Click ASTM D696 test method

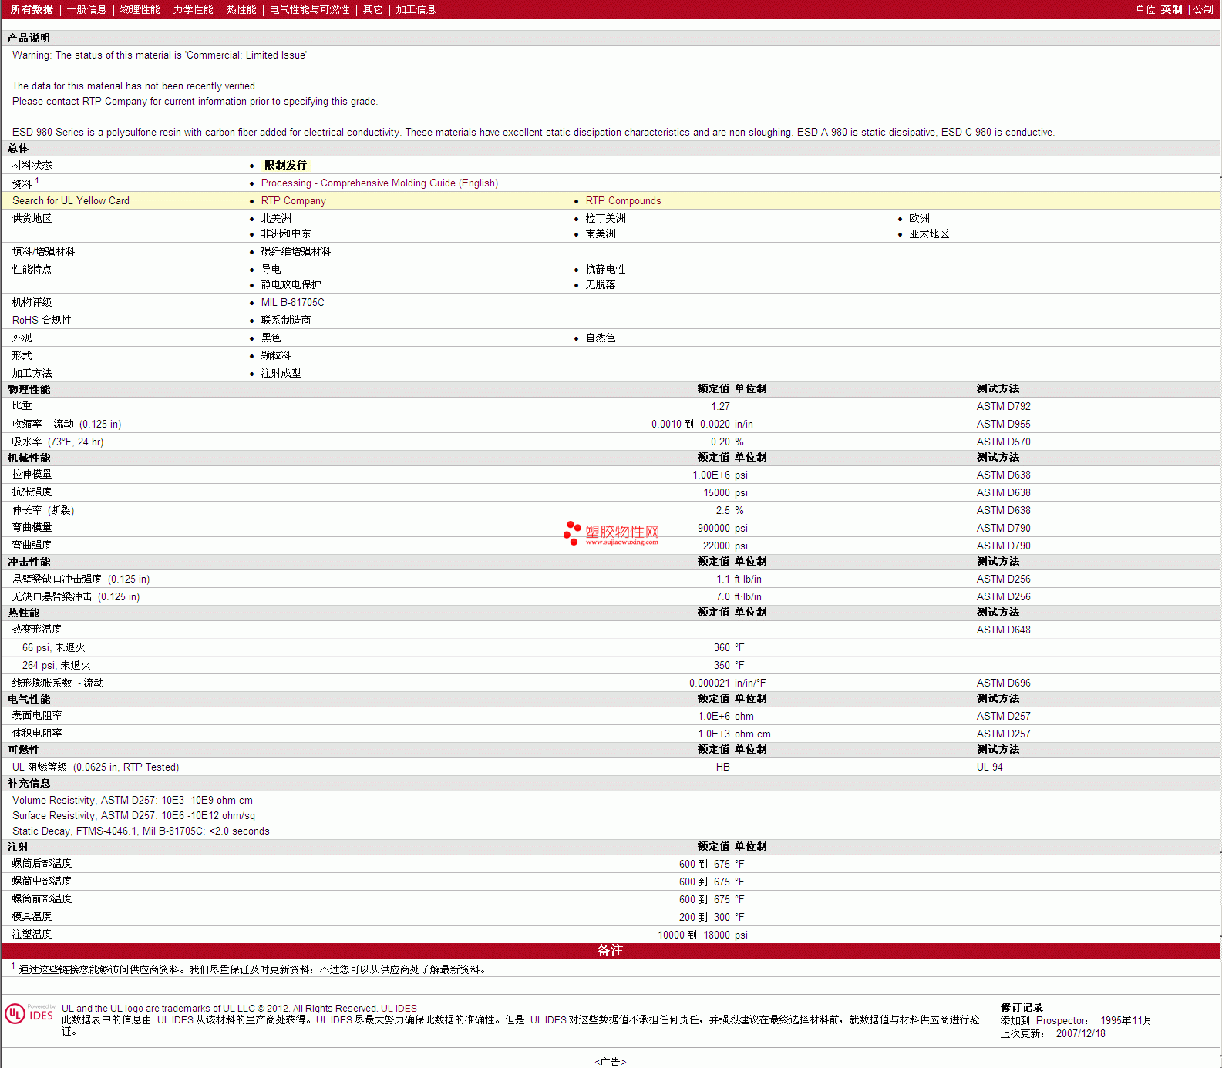(x=1003, y=683)
